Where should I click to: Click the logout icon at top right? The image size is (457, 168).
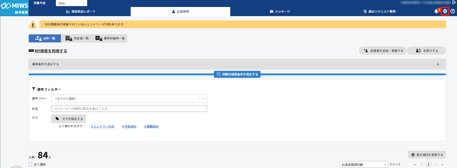click(x=454, y=2)
